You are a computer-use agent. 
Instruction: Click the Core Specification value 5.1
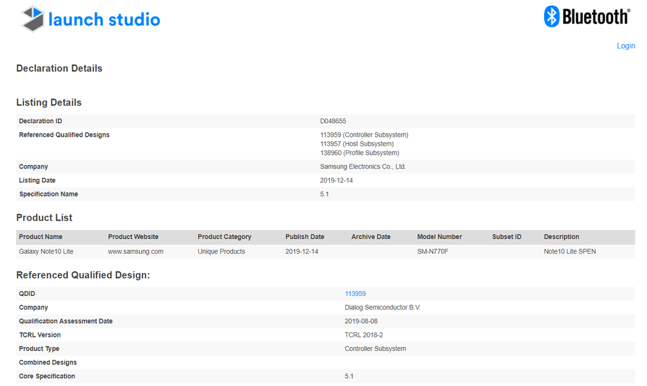coord(349,376)
